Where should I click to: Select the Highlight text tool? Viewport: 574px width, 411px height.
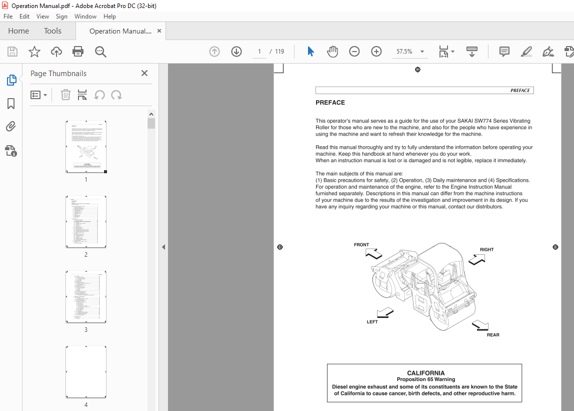[x=526, y=52]
